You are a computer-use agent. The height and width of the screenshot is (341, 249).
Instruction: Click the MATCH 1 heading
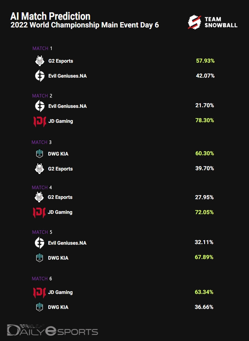tap(42, 48)
